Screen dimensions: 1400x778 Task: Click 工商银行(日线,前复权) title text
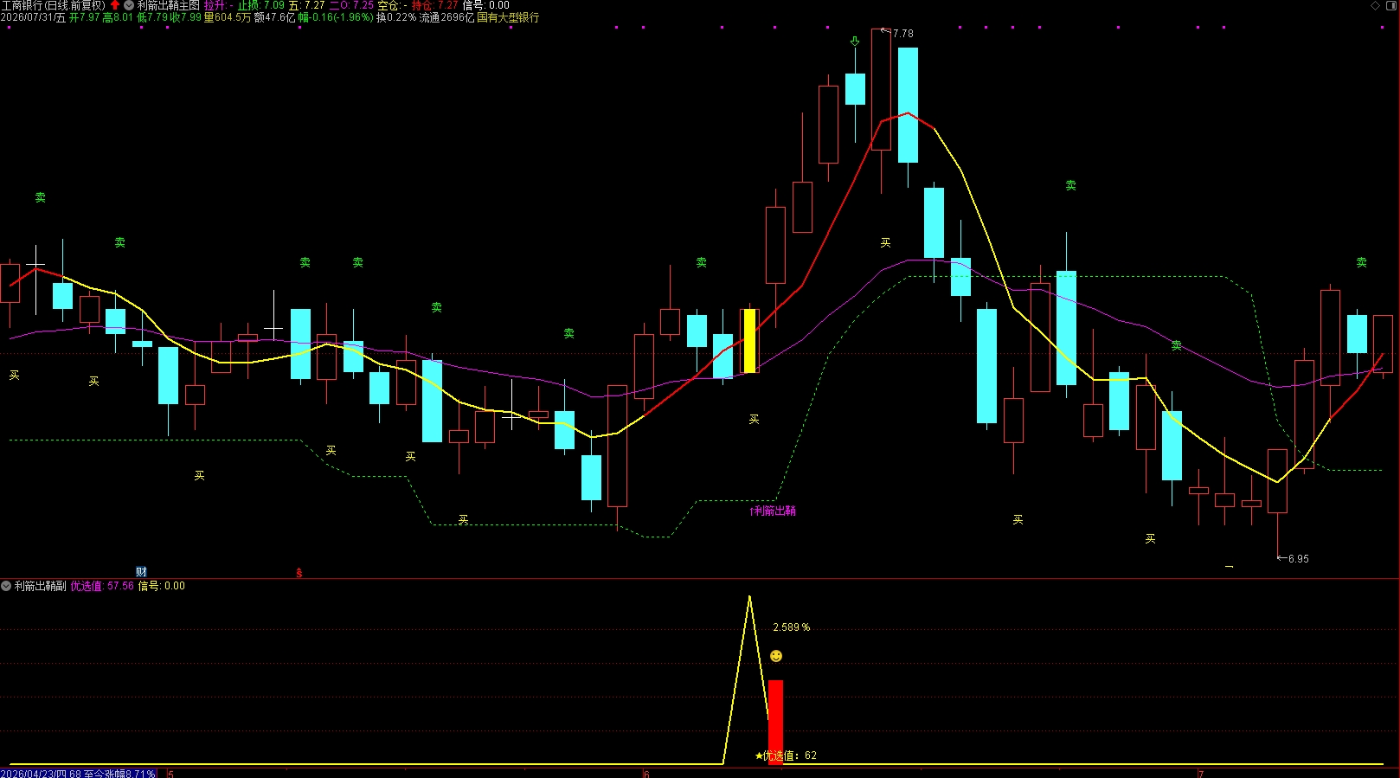click(54, 5)
